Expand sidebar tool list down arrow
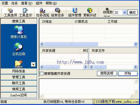Screen dimensions: 140x105 33,65
